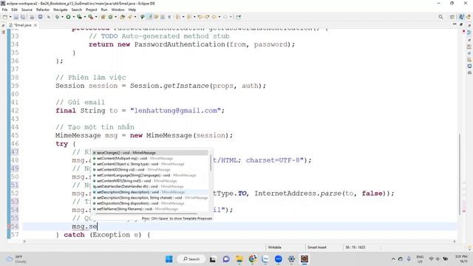Click the Writable status bar field
Image resolution: width=473 pixels, height=266 pixels.
(x=274, y=247)
